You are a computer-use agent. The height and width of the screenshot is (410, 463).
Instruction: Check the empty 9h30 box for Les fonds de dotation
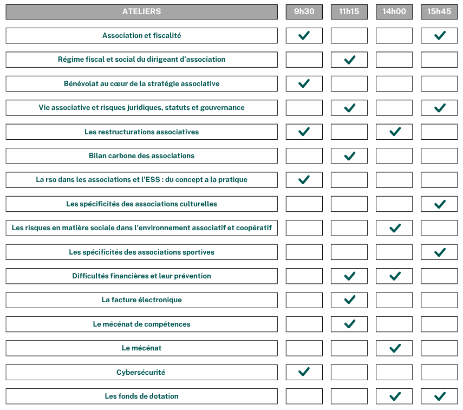pos(304,396)
